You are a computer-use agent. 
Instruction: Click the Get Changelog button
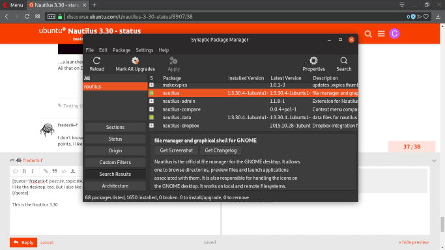pos(221,150)
